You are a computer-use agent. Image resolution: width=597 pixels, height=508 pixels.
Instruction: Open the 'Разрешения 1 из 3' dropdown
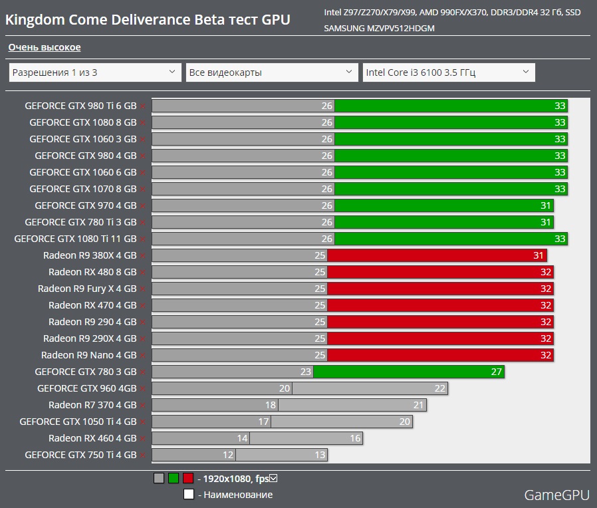tap(95, 72)
